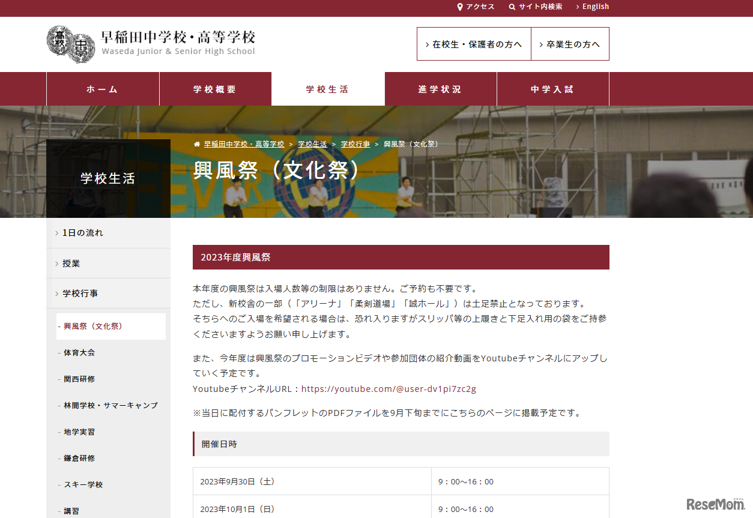Click the home icon in the breadcrumb trail
The image size is (753, 518).
click(x=196, y=143)
